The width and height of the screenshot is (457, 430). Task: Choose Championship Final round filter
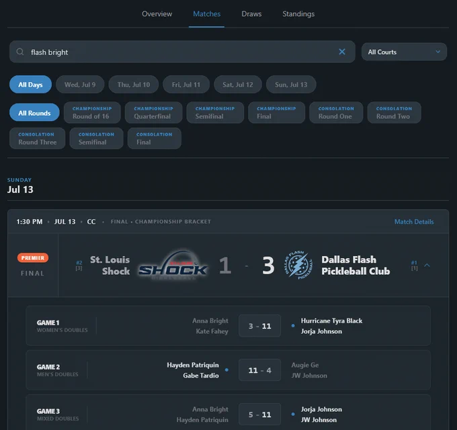277,112
